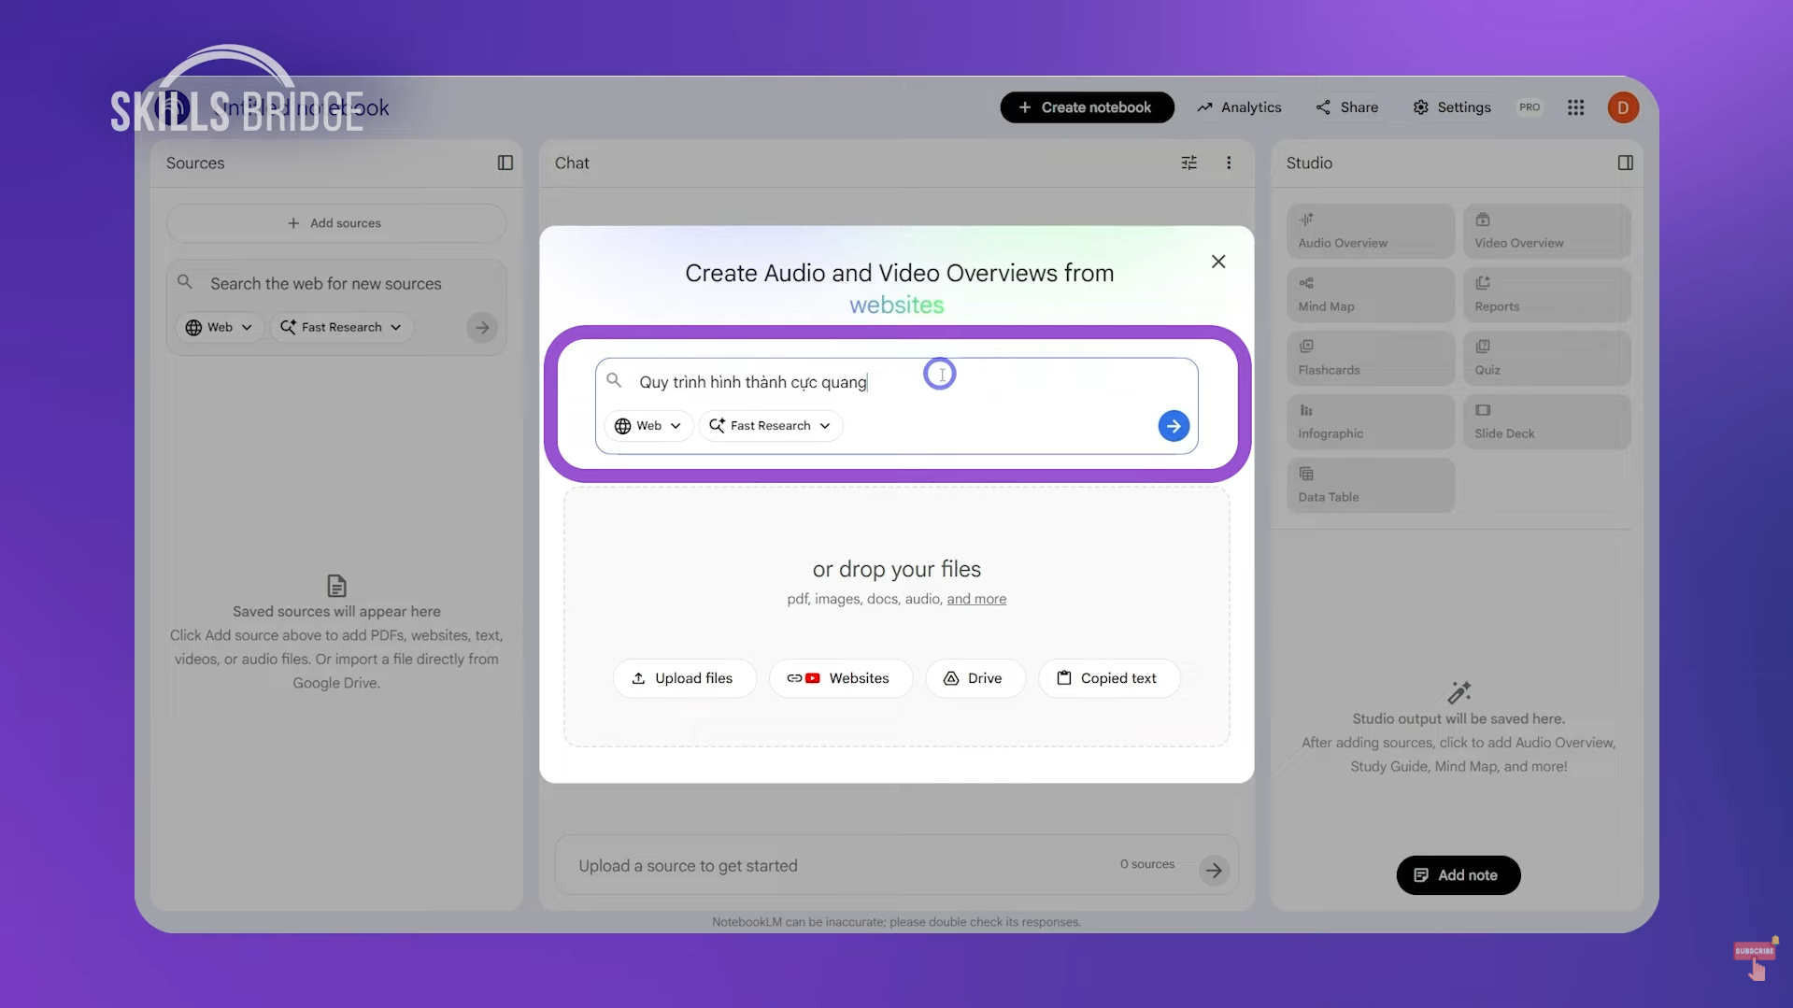
Task: Select the Drive source option
Action: [975, 678]
